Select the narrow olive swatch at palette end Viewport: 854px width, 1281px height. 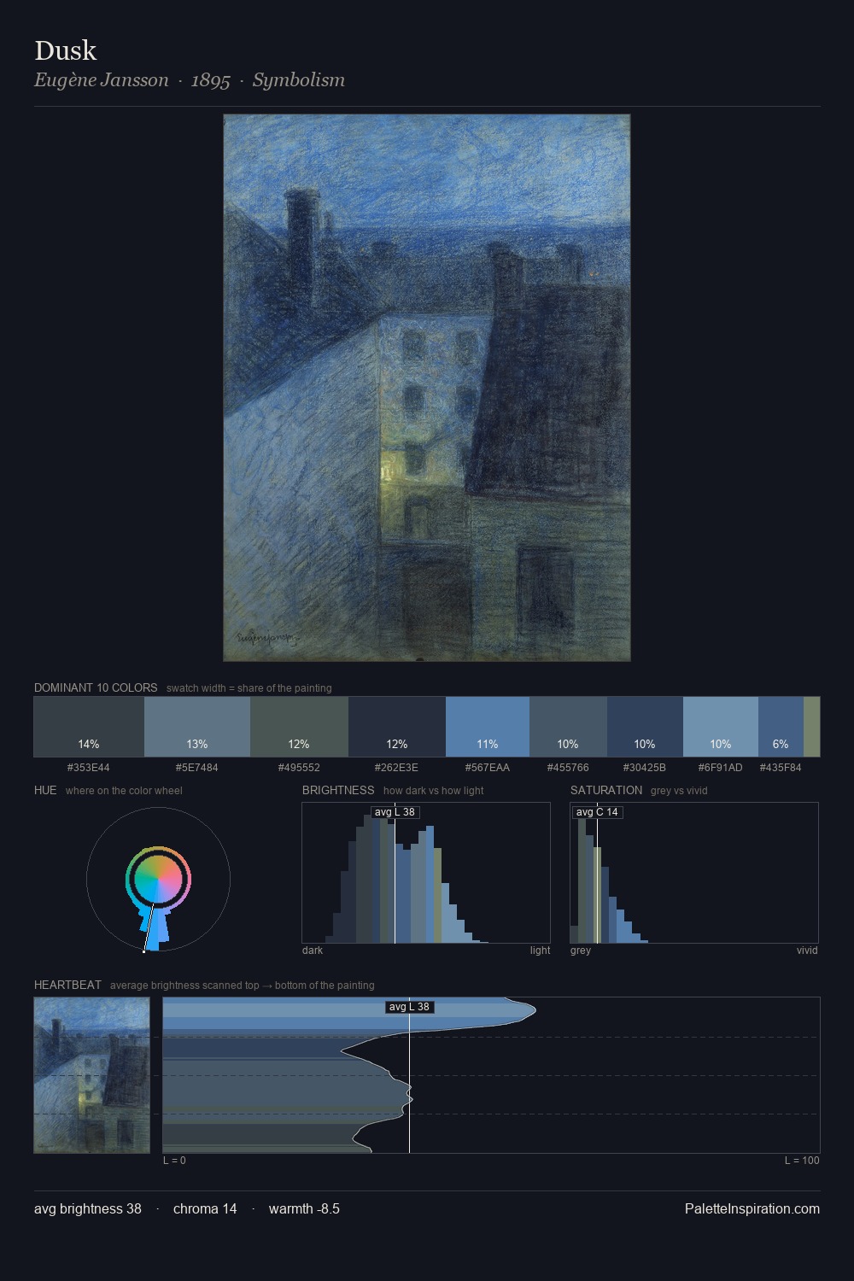click(x=811, y=727)
